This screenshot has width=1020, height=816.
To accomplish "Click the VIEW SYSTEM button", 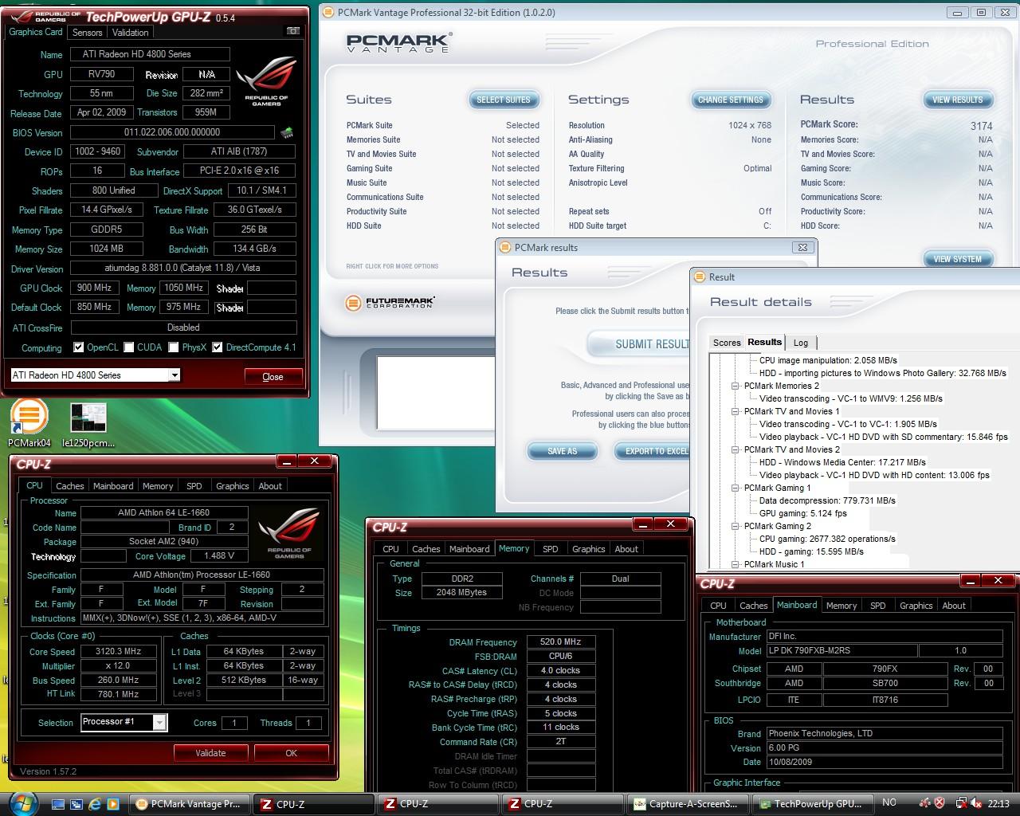I will 957,259.
